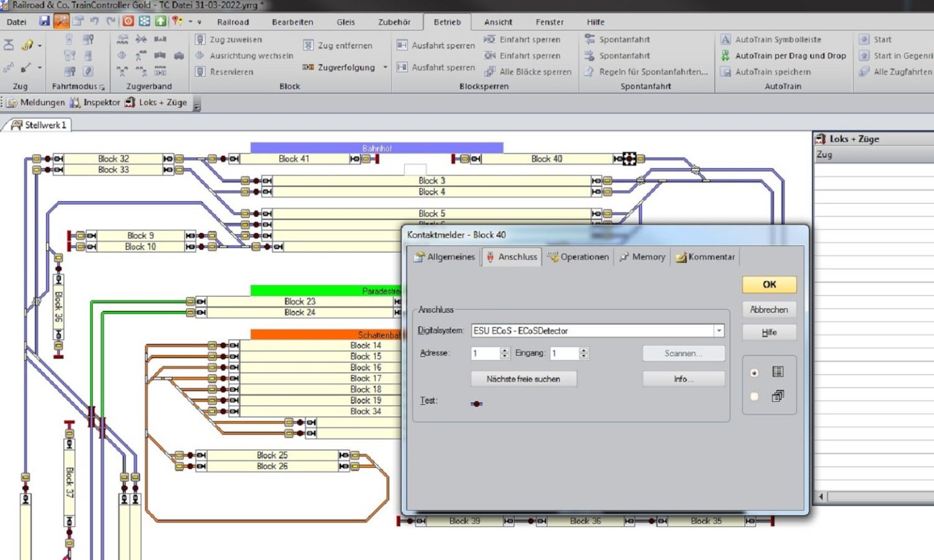This screenshot has height=560, width=934.
Task: Open the Kommentar tab in dialog
Action: point(705,257)
